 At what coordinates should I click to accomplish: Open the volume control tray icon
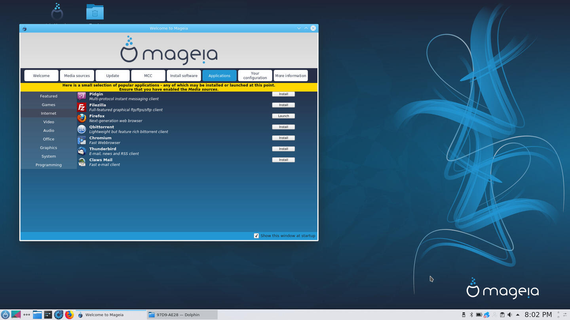(x=510, y=315)
